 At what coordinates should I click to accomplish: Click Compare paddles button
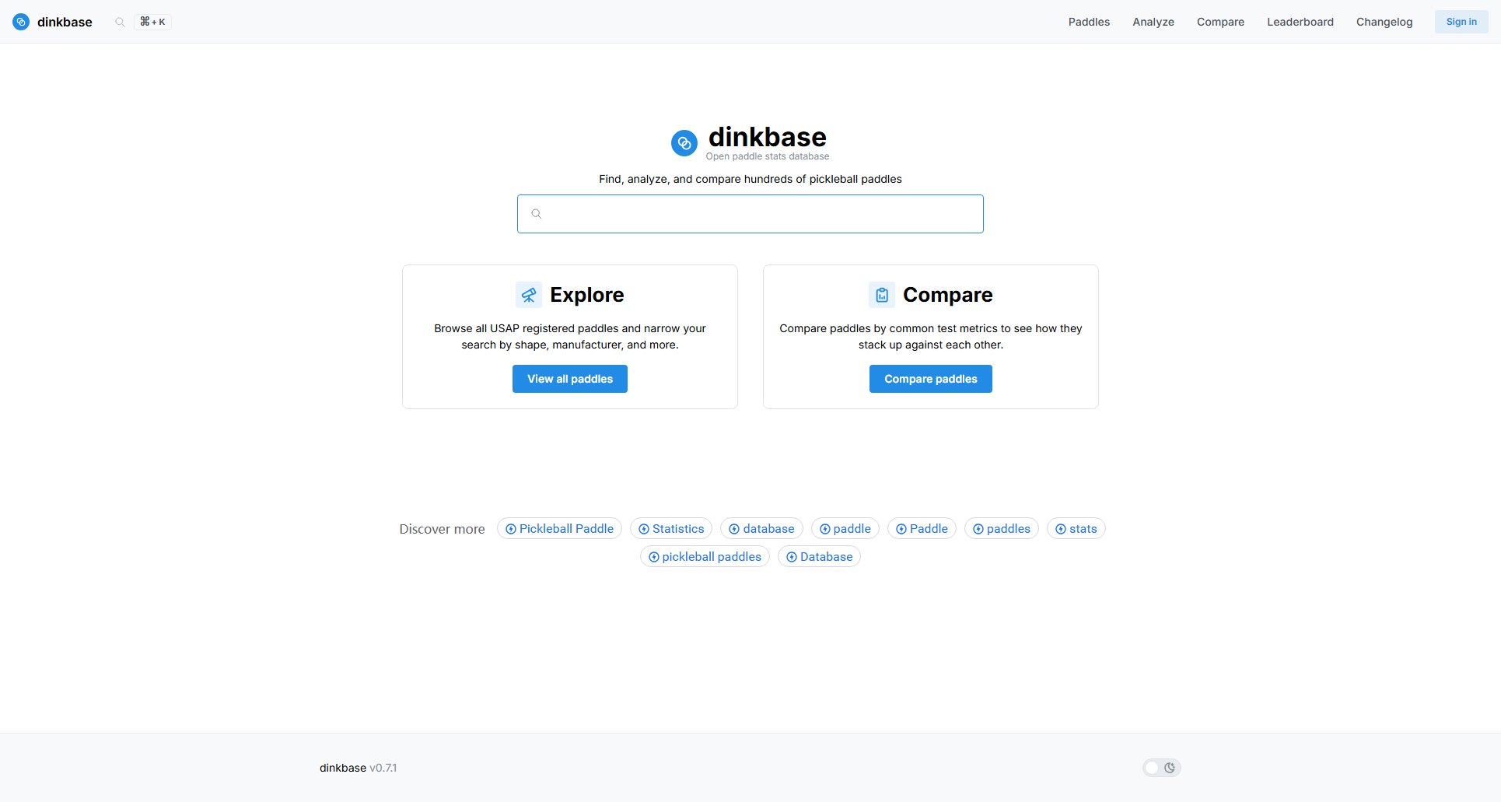tap(931, 379)
